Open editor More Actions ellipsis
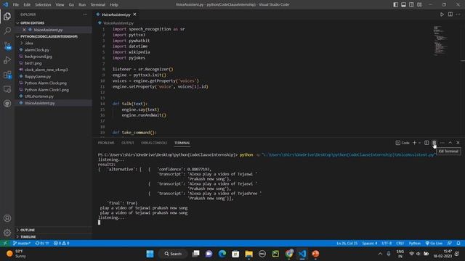The image size is (465, 261). (458, 14)
